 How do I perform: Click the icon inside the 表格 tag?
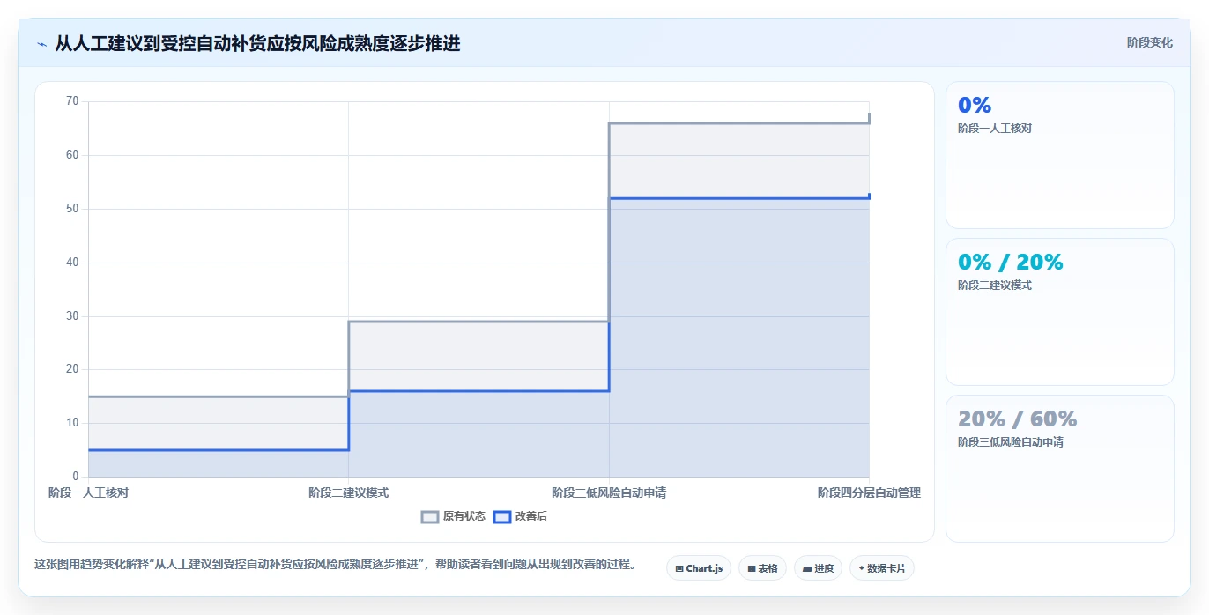coord(752,569)
